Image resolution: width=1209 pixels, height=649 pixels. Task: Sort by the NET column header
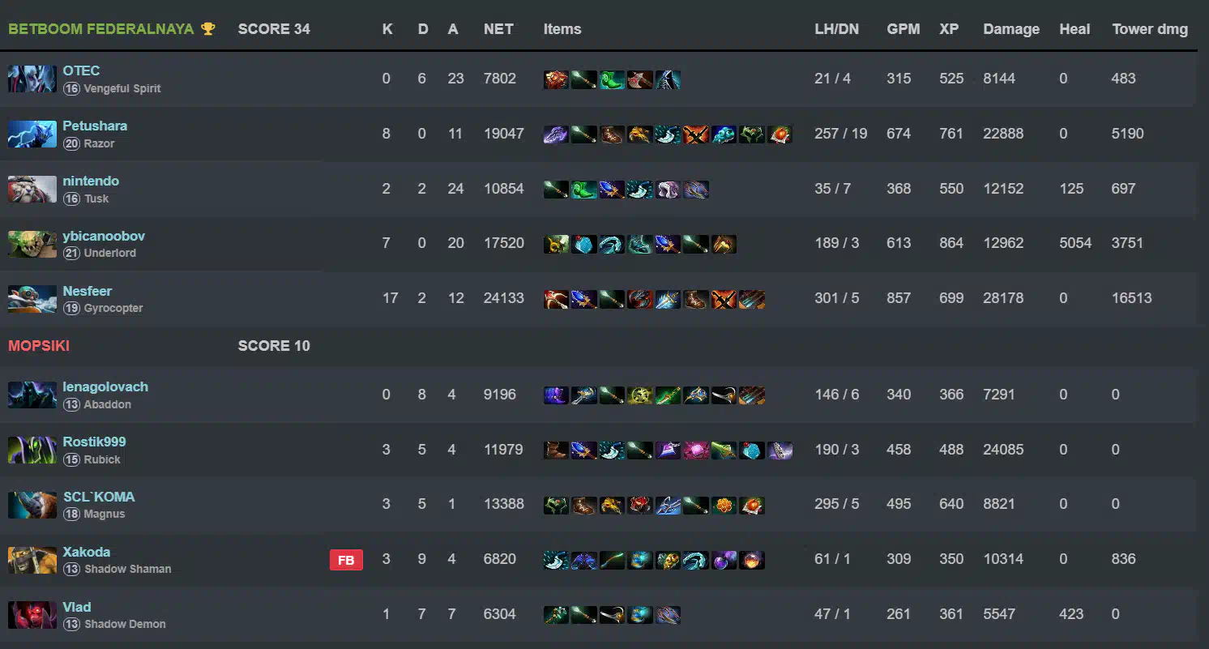(498, 29)
